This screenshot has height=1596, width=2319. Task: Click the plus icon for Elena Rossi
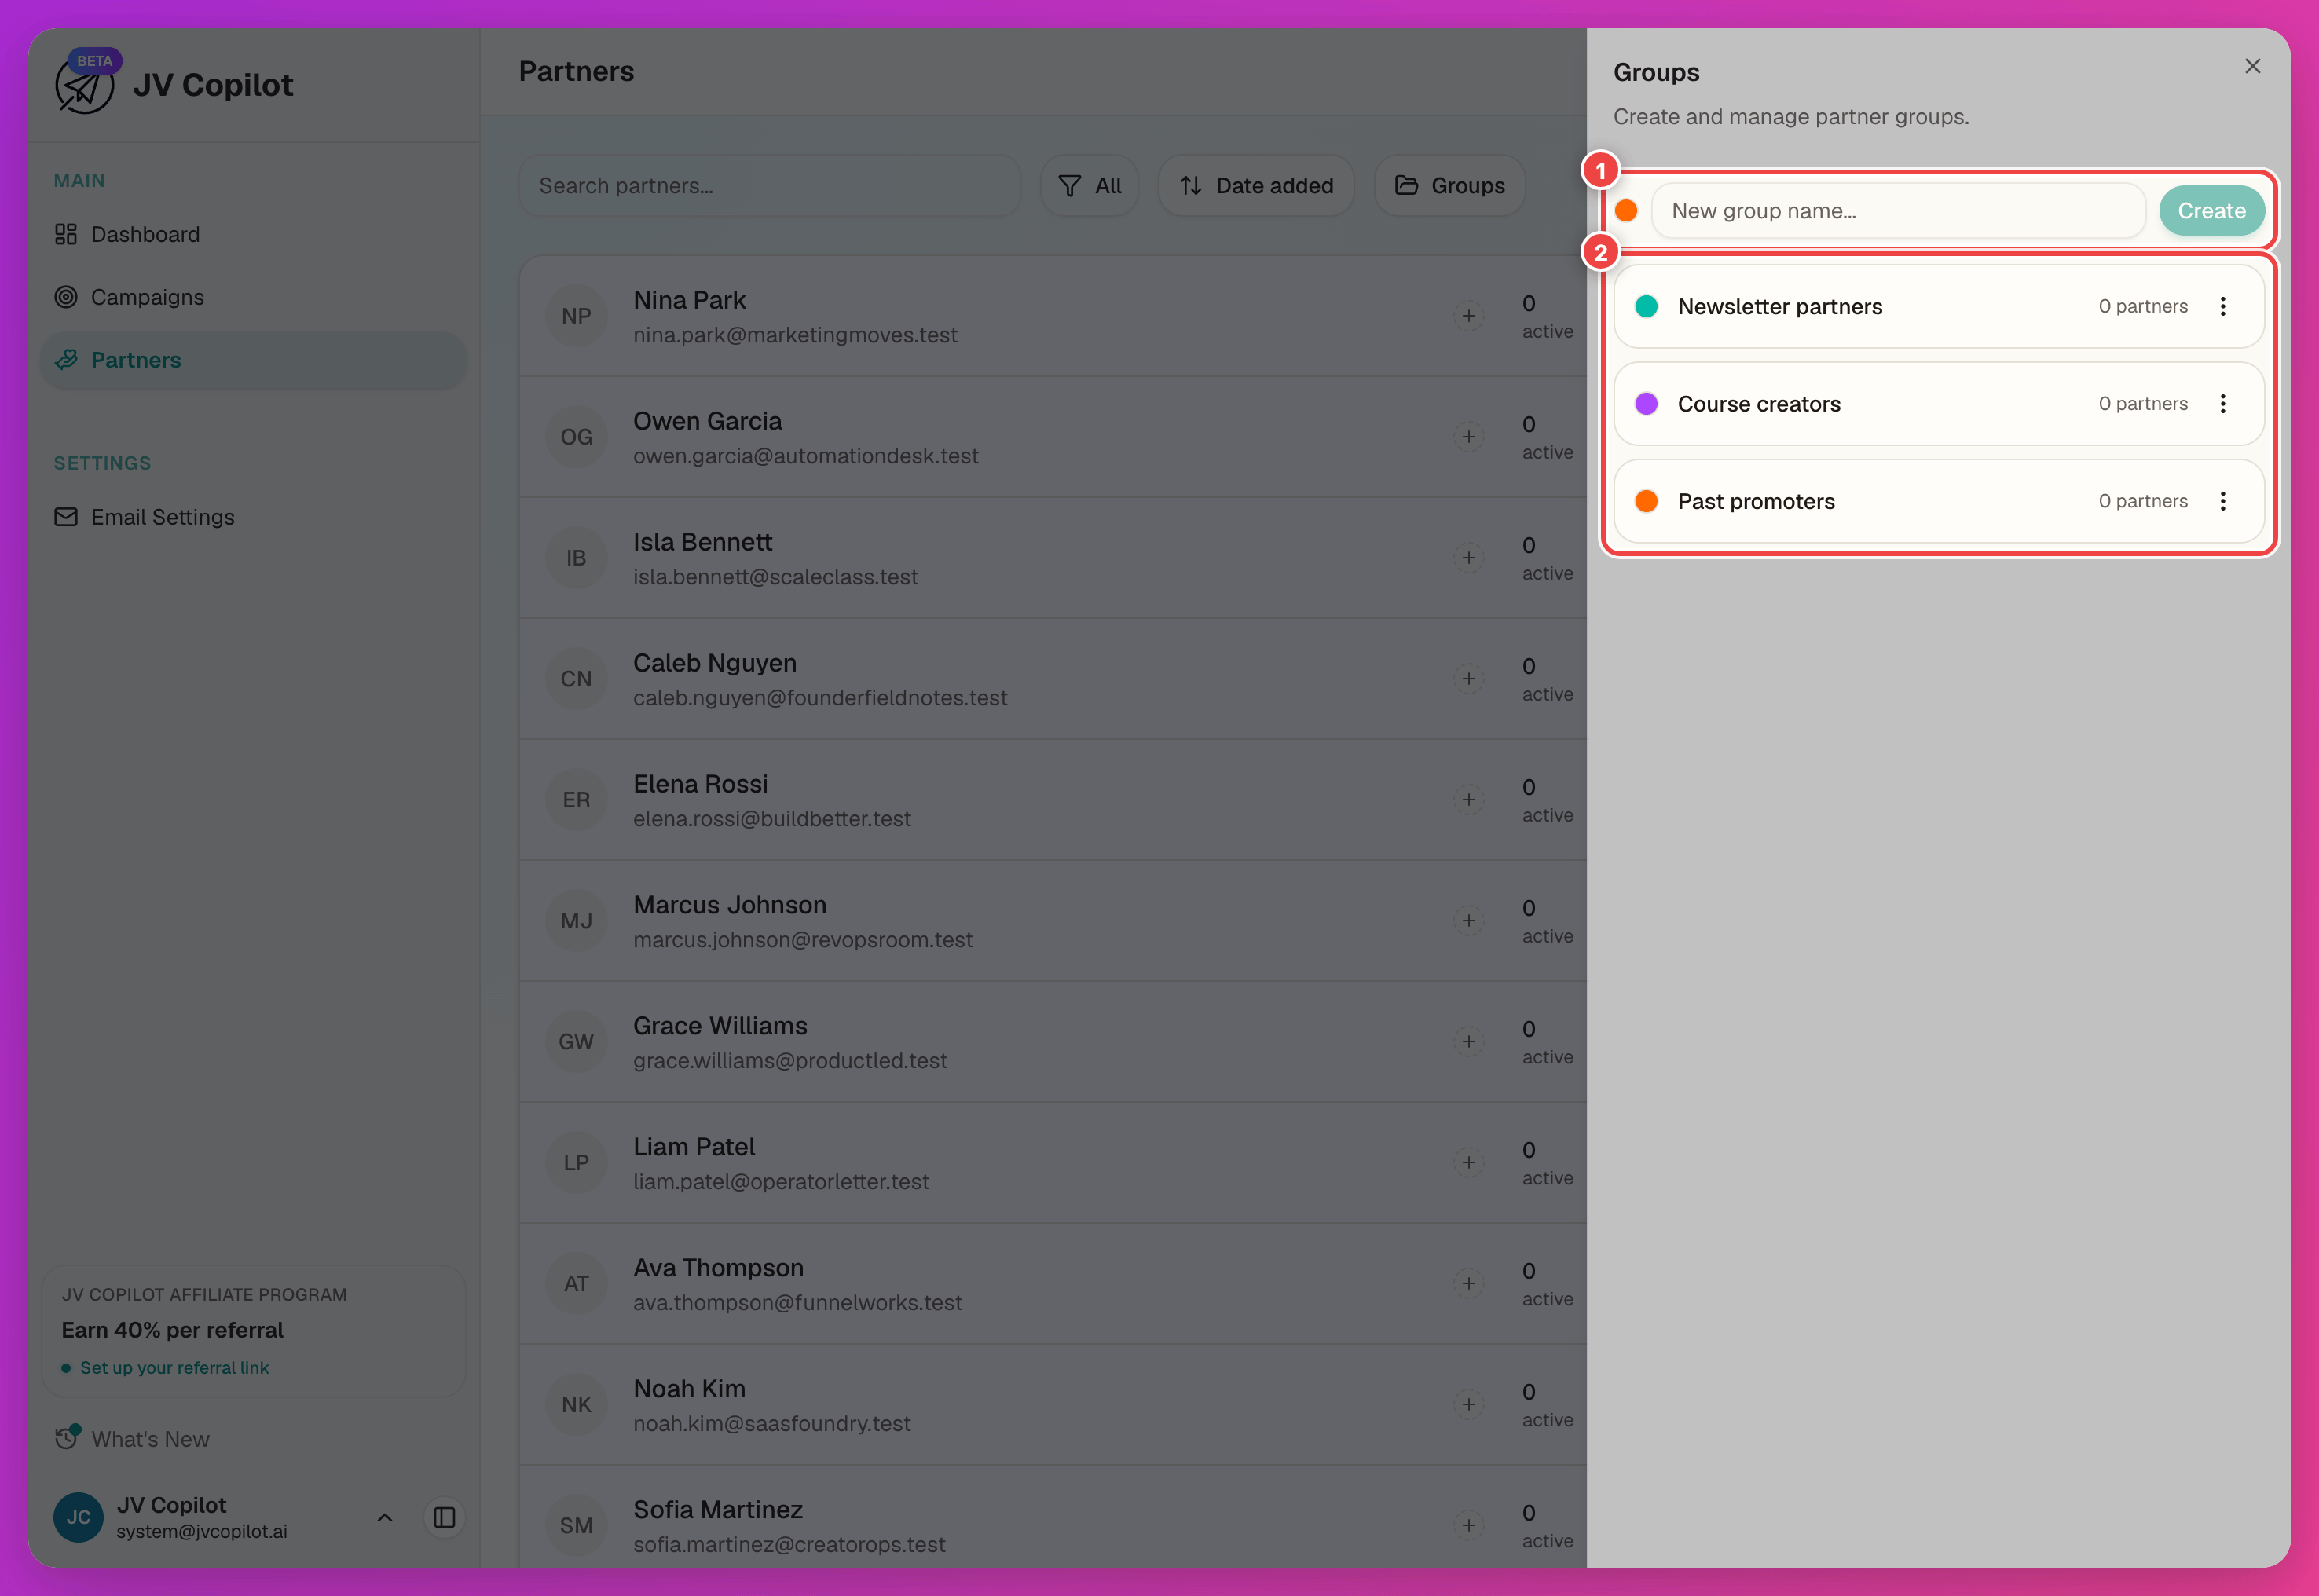pos(1468,800)
